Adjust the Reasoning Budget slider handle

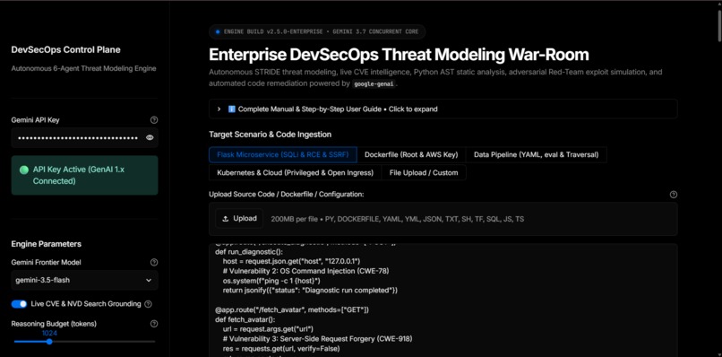pyautogui.click(x=49, y=342)
